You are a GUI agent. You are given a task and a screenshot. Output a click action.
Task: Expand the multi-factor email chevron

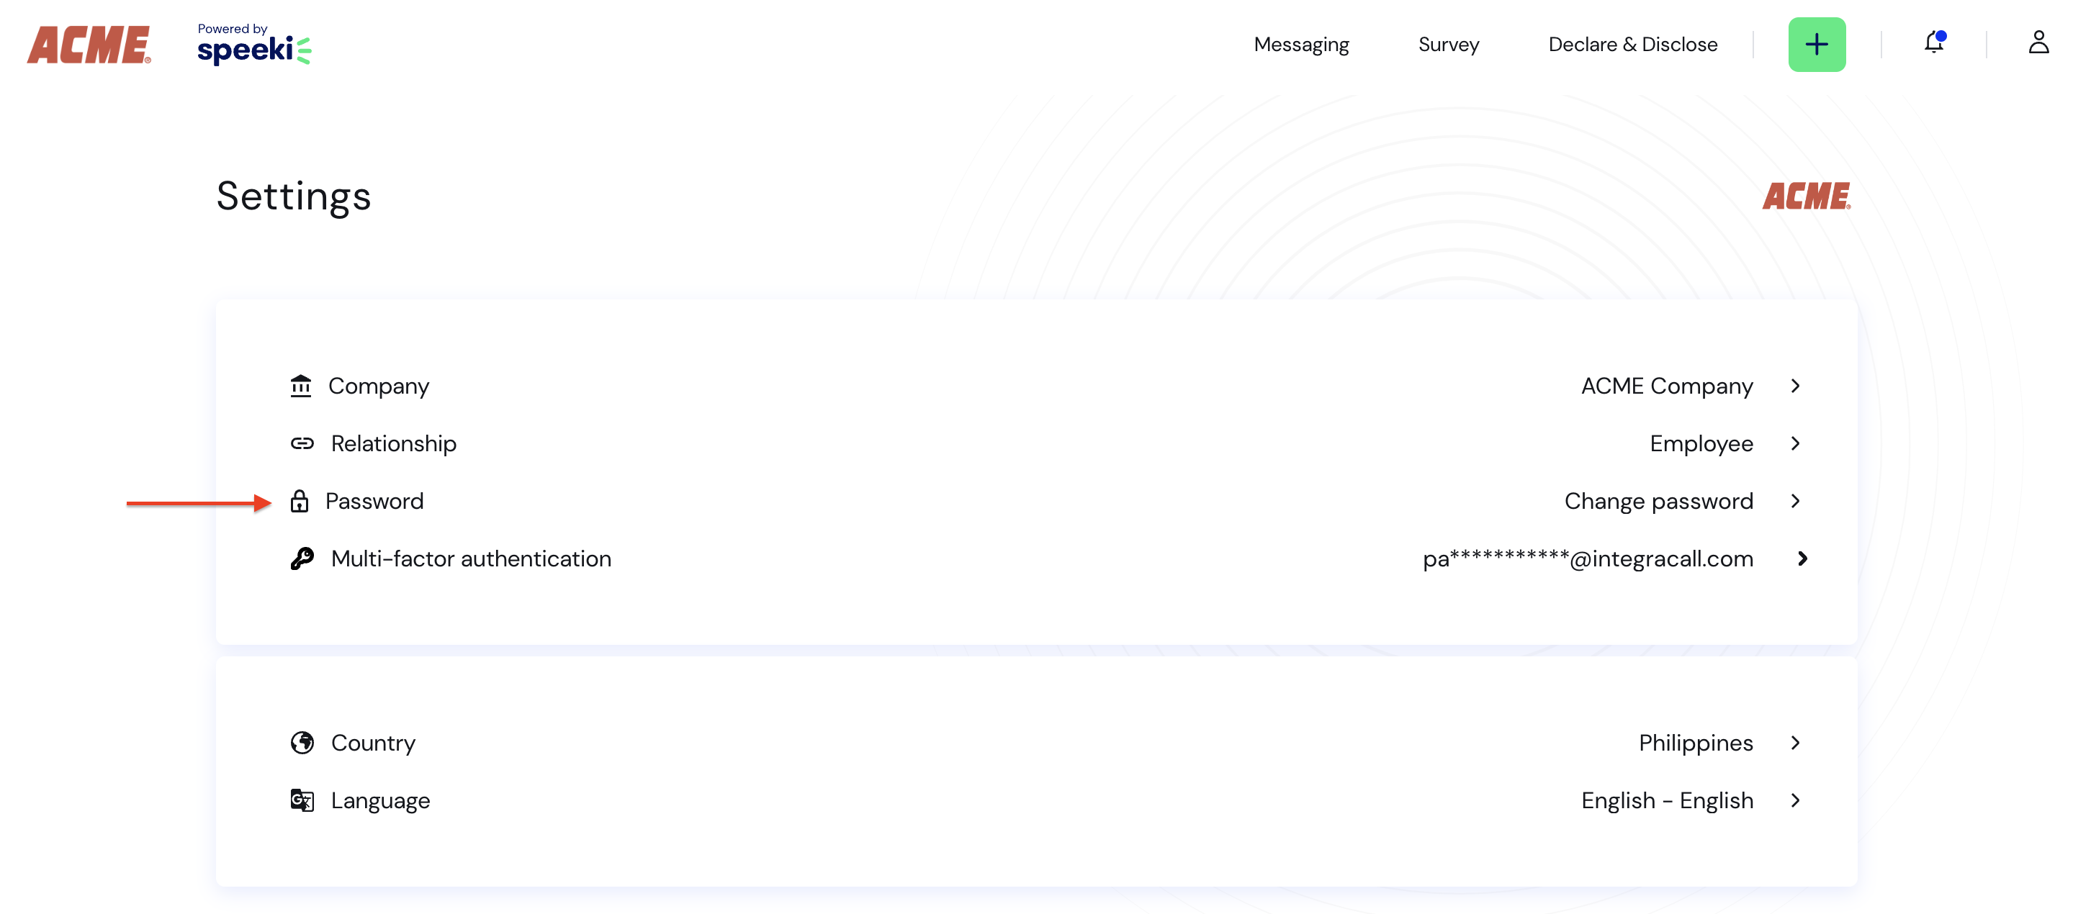(1802, 558)
